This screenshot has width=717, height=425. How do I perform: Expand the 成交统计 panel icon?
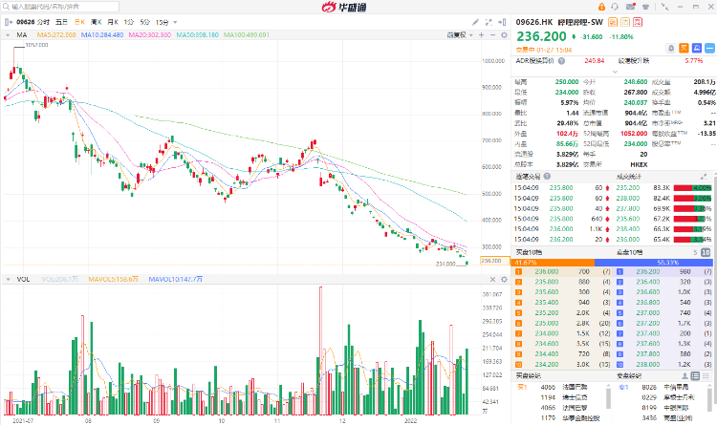pos(704,177)
